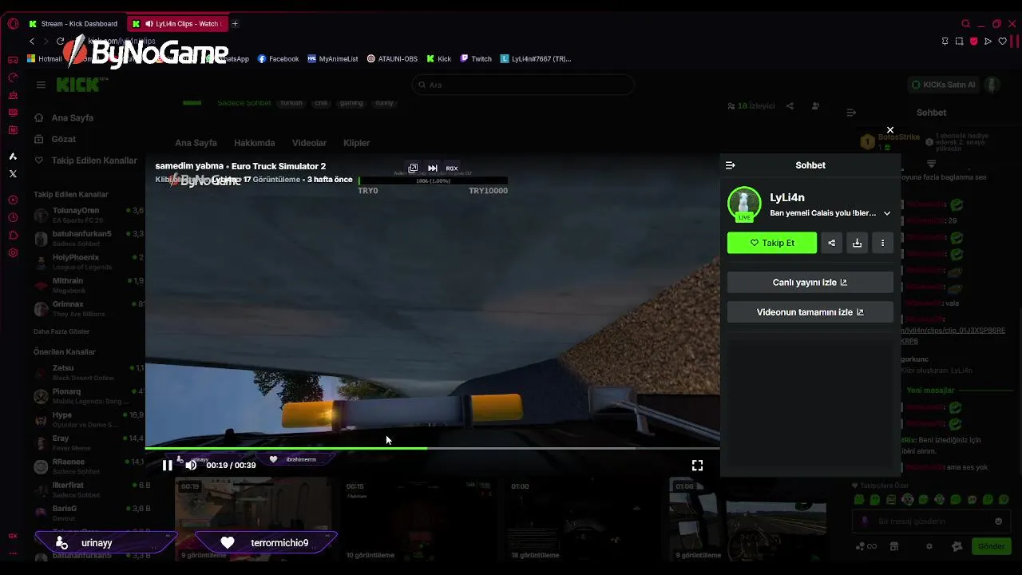The height and width of the screenshot is (575, 1022).
Task: Open TolunayOren channel in sidebar
Action: pos(88,215)
